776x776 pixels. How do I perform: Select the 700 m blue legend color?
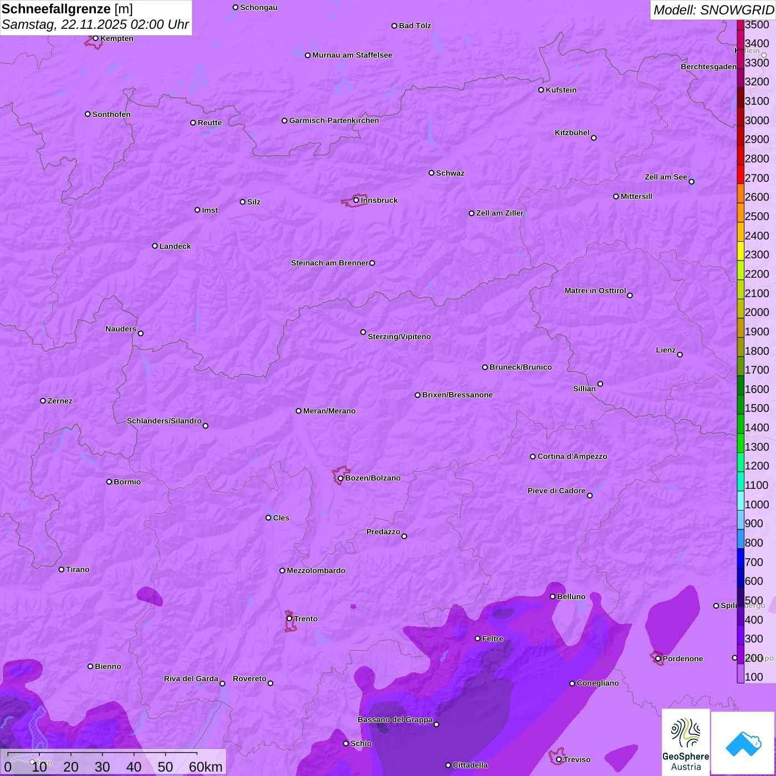point(740,558)
